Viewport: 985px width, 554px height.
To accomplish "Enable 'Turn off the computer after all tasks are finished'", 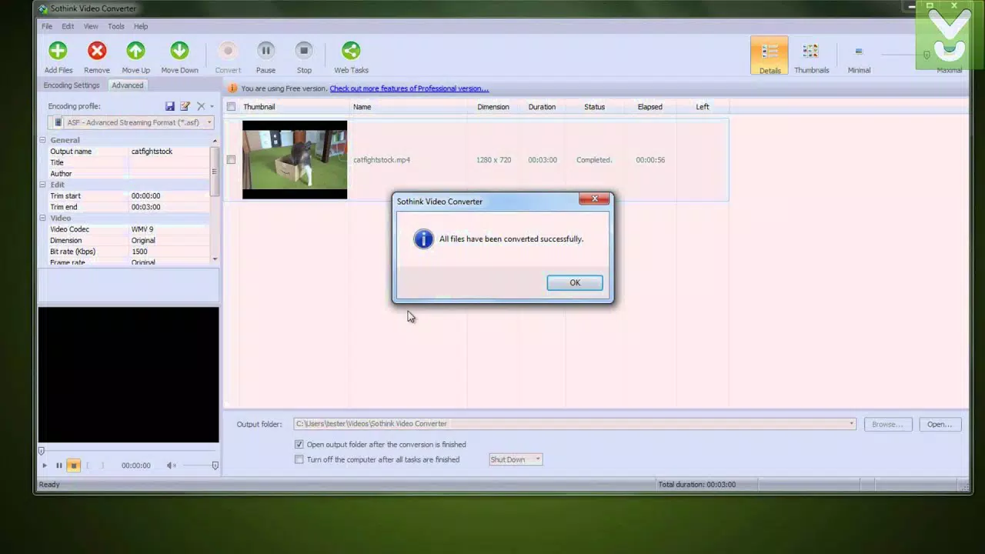I will (x=299, y=460).
